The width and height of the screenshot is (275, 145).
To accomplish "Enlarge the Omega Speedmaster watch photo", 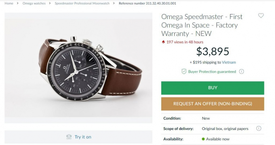I will (78, 68).
